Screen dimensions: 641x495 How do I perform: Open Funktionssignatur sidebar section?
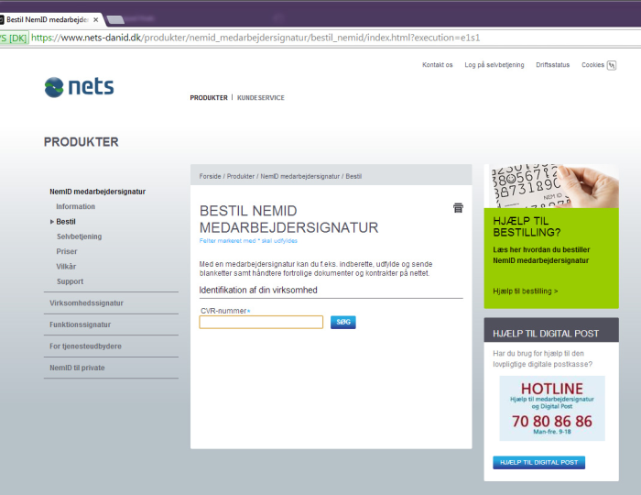coord(81,324)
